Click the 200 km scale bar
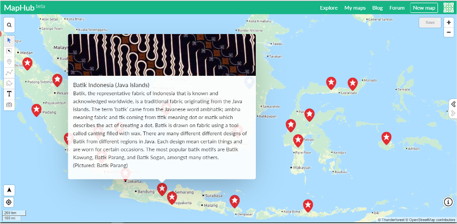This screenshot has width=457, height=224. pyautogui.click(x=14, y=213)
